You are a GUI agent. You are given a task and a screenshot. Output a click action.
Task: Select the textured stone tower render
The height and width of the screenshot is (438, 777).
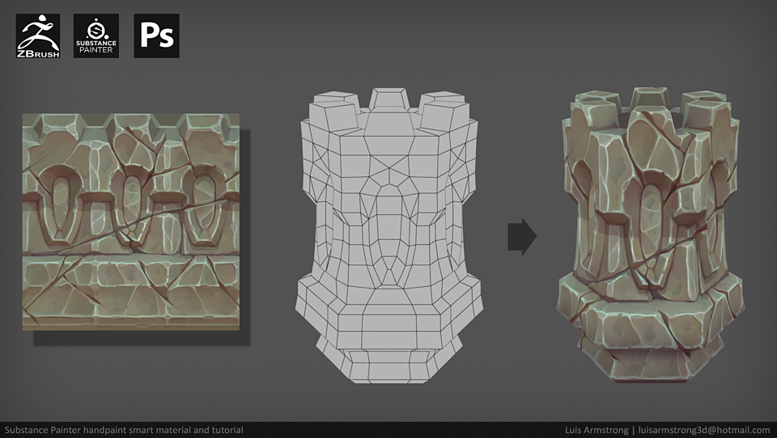(x=650, y=236)
